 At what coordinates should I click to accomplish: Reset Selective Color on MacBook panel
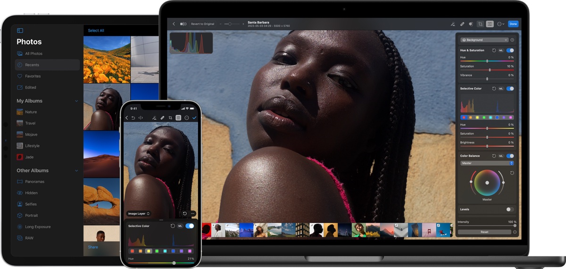click(x=494, y=88)
